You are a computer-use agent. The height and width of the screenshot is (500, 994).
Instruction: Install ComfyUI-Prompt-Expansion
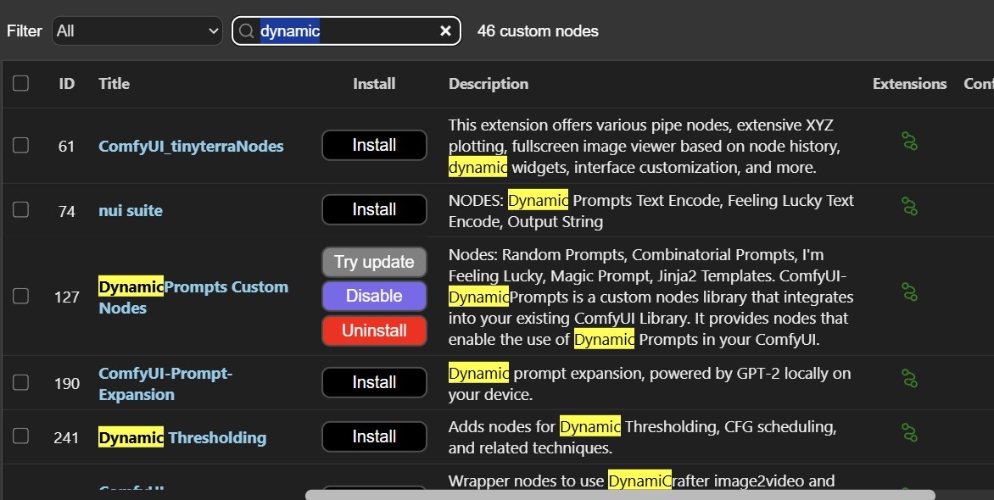click(374, 382)
